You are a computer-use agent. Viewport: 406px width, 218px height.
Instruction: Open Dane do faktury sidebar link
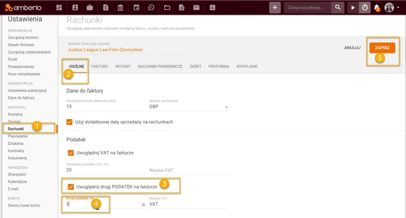21,98
